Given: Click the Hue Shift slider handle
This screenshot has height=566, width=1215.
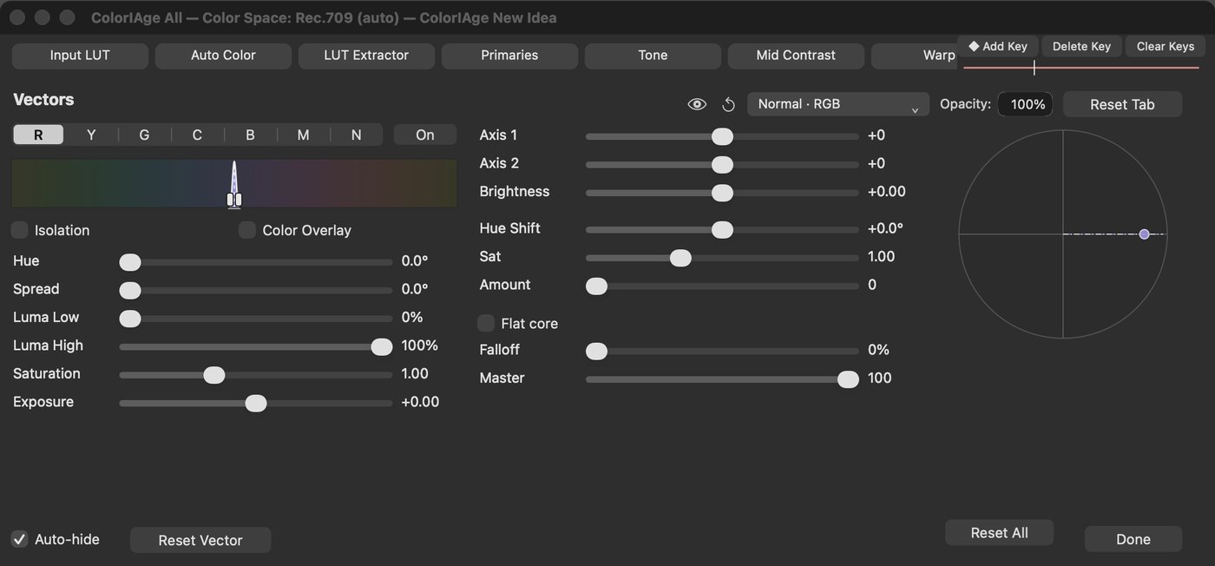Looking at the screenshot, I should (722, 229).
